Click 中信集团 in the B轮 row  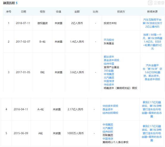[109, 74]
